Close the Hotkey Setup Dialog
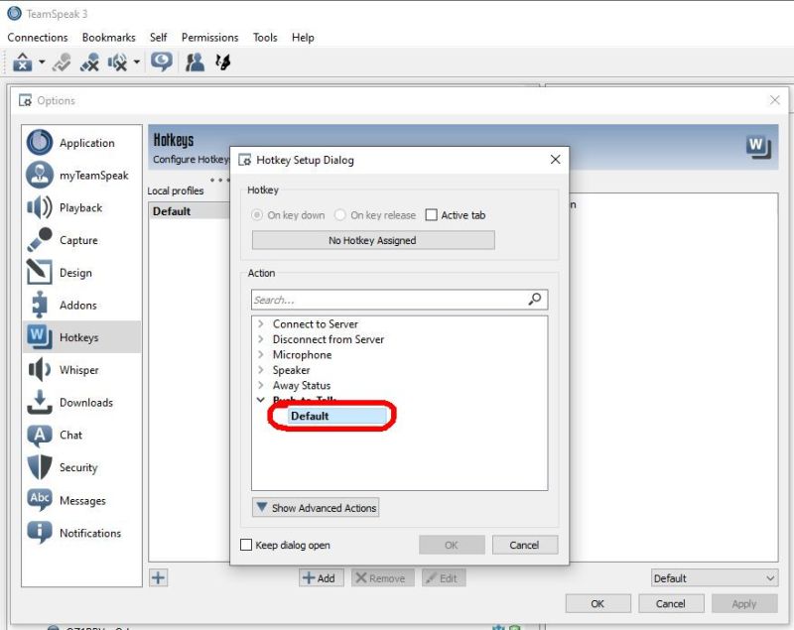Screen dimensions: 794x630 (556, 160)
